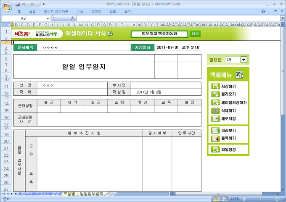Viewport: 286px width, 202px height.
Task: Click the Save icon in quick access toolbar
Action: pos(18,4)
